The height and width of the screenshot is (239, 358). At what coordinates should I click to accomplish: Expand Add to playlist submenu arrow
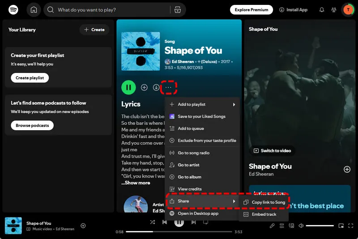pyautogui.click(x=234, y=105)
